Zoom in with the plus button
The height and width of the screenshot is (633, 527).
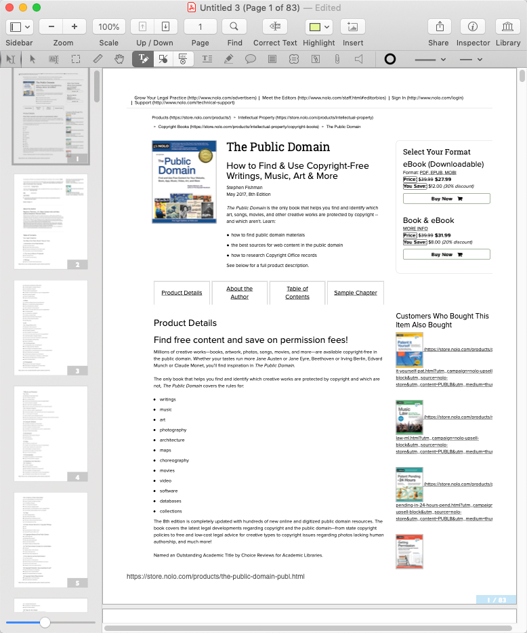(x=75, y=26)
